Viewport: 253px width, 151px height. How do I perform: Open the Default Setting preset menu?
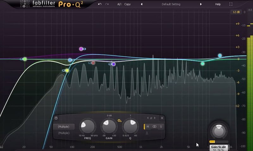(x=171, y=4)
